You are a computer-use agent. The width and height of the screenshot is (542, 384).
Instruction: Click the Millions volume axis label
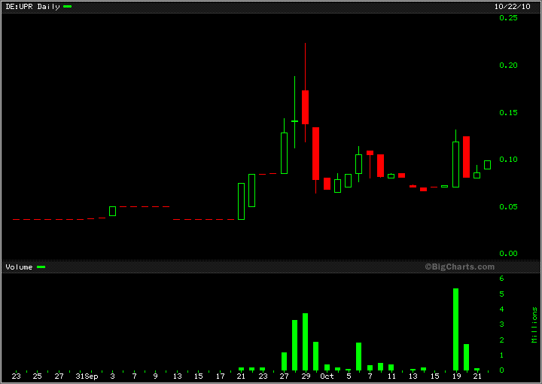pos(534,325)
